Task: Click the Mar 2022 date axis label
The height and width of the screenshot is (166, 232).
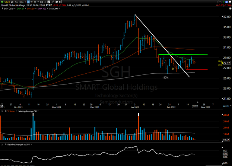Action: coord(206,107)
